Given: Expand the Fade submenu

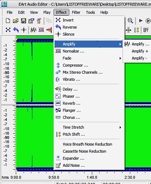Looking at the screenshot, I should pos(89,58).
